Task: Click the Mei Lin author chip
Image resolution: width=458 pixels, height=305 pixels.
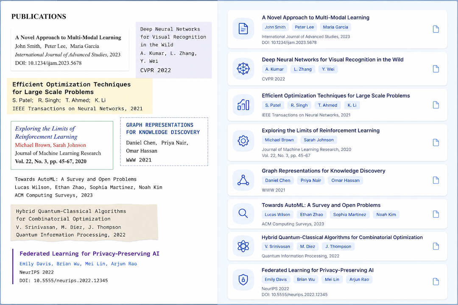Action: coord(332,280)
